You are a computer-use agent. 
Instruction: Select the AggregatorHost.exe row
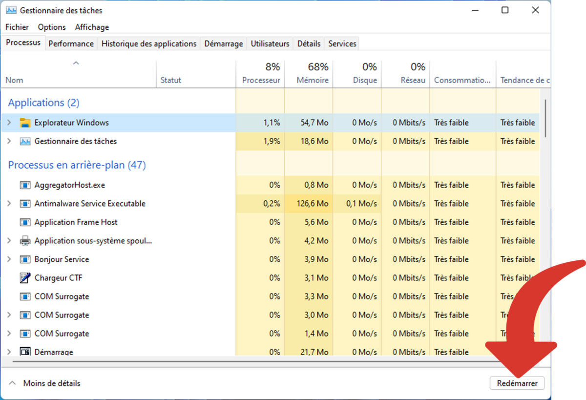click(271, 185)
